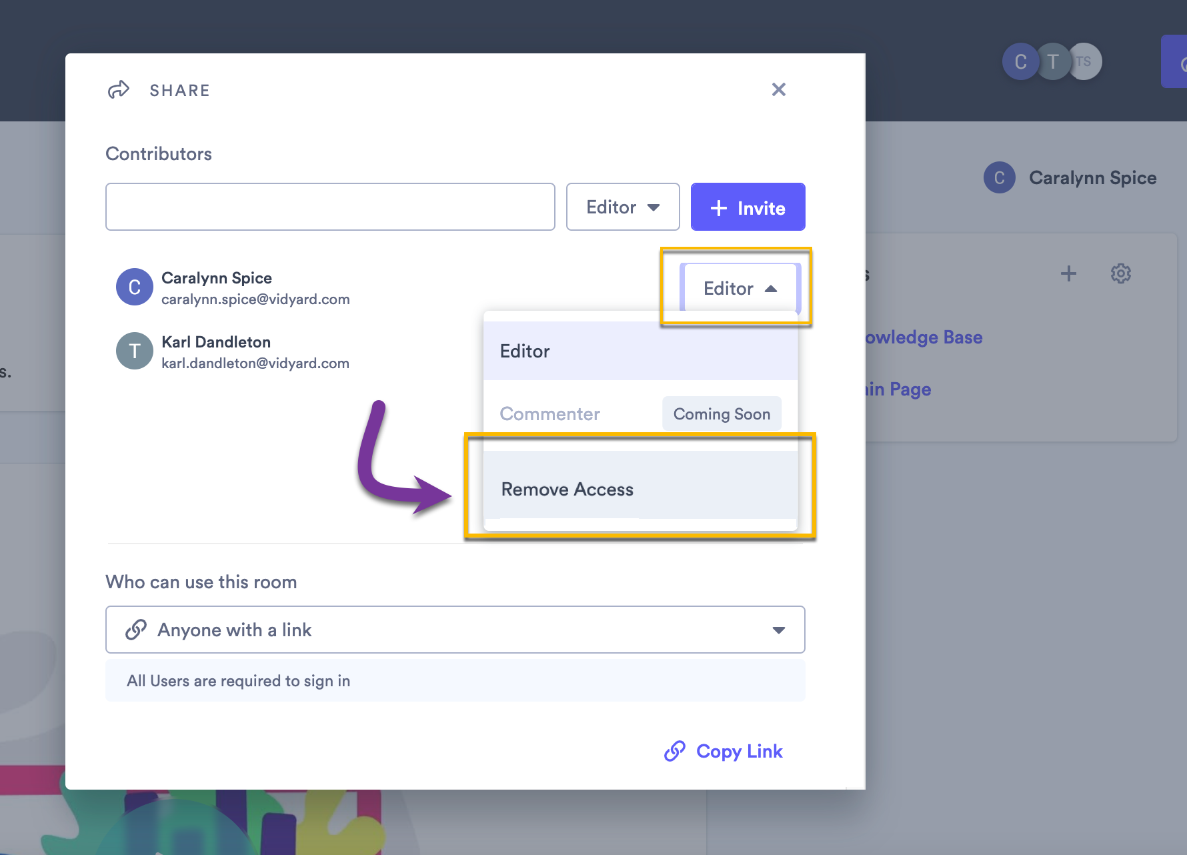
Task: Select Editor option in role menu
Action: 640,351
